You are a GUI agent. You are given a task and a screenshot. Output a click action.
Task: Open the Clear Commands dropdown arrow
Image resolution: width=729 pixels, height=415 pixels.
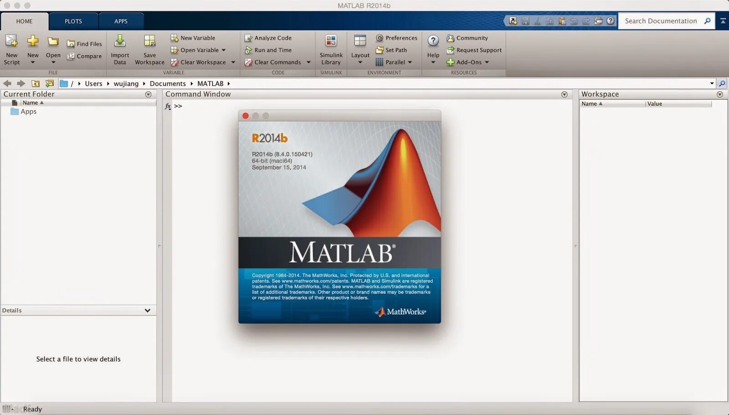[308, 62]
